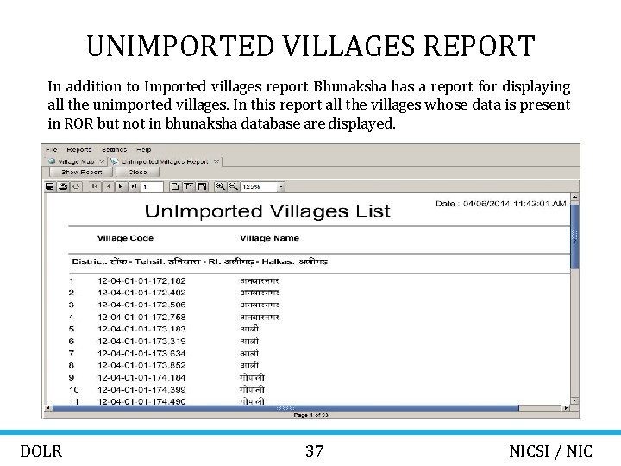Open the File menu

52,150
